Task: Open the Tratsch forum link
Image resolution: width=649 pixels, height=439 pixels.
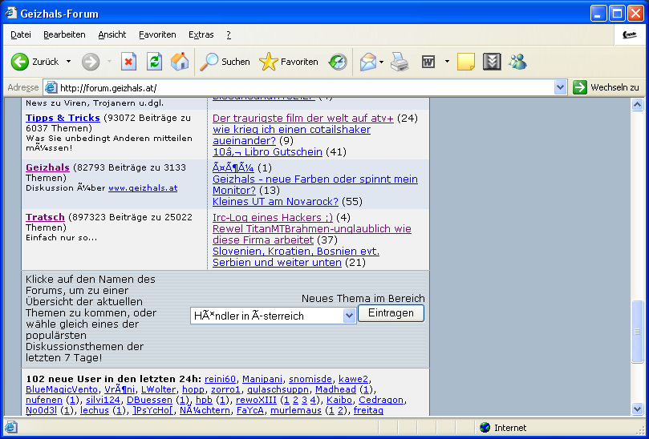Action: coord(45,217)
